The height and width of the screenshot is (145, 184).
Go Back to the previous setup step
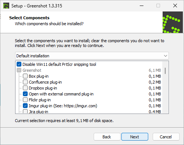107,137
